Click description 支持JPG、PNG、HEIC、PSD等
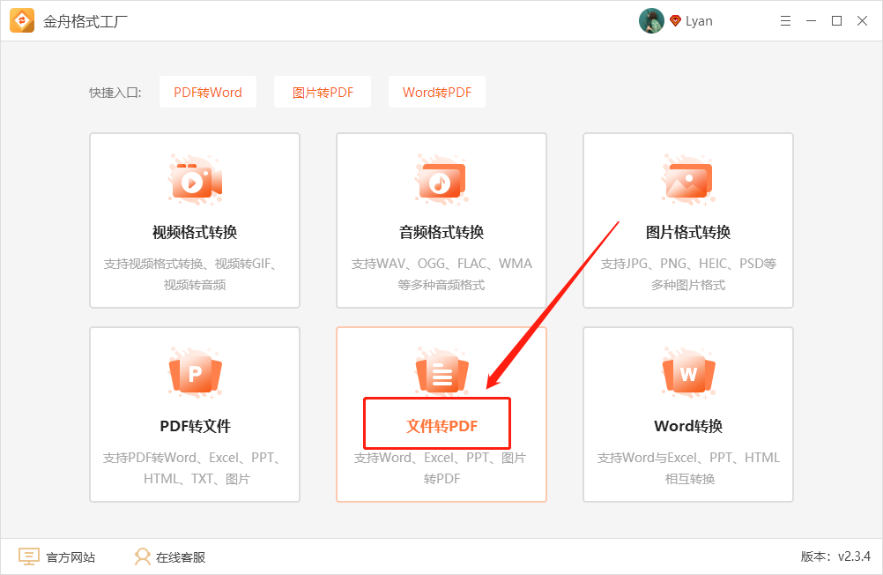The image size is (883, 575). [688, 264]
